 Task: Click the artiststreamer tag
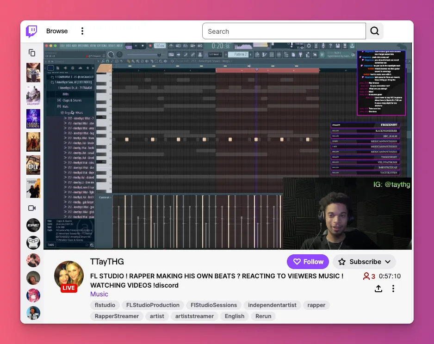coord(194,316)
